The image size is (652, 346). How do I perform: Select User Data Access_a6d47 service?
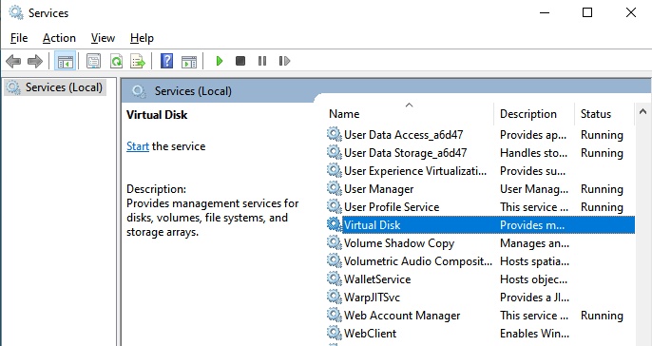click(x=480, y=135)
